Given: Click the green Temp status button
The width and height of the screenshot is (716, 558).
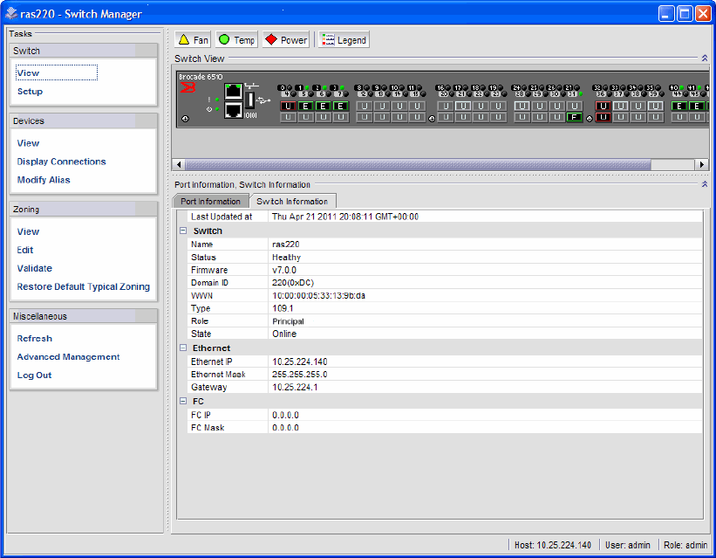Looking at the screenshot, I should [236, 40].
